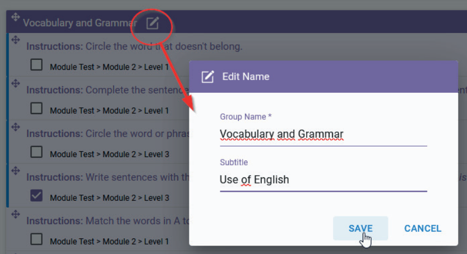Click CANCEL in the Edit Name dialog
The height and width of the screenshot is (254, 467).
click(x=423, y=228)
